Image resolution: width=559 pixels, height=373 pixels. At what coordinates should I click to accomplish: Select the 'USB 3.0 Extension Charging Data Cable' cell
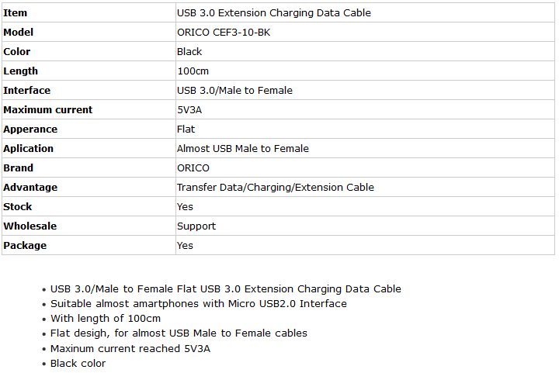pos(273,13)
